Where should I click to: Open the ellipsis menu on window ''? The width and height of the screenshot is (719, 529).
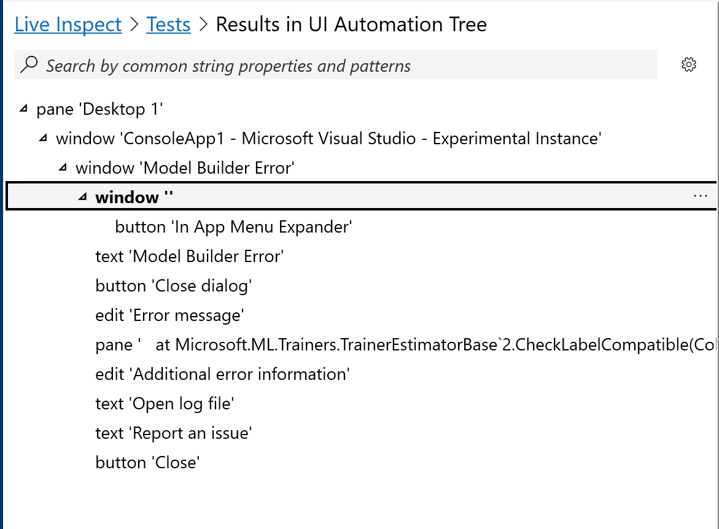point(701,195)
